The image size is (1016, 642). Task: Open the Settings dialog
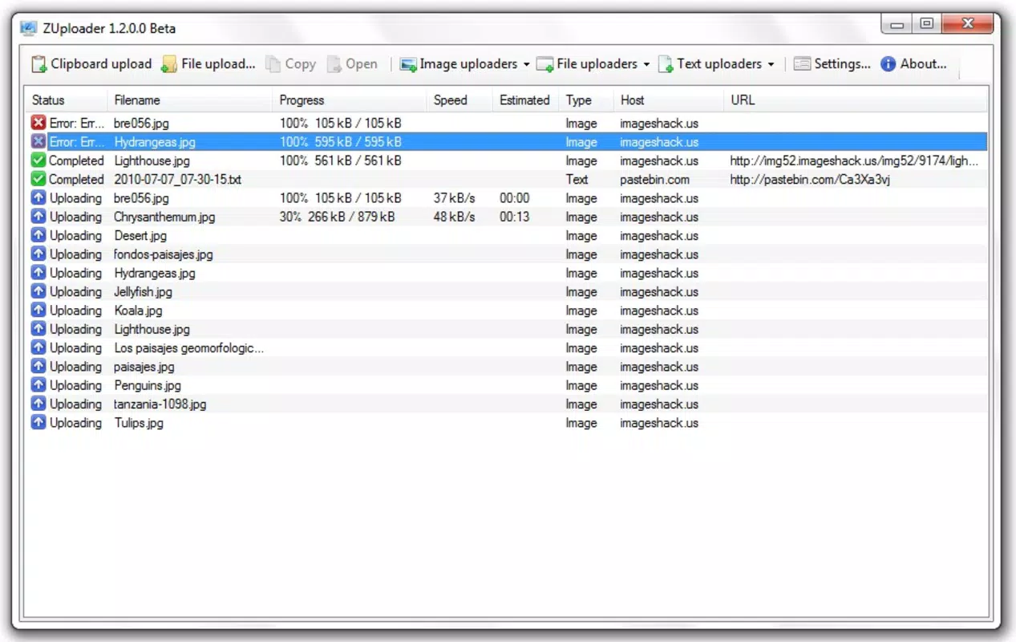pos(832,64)
